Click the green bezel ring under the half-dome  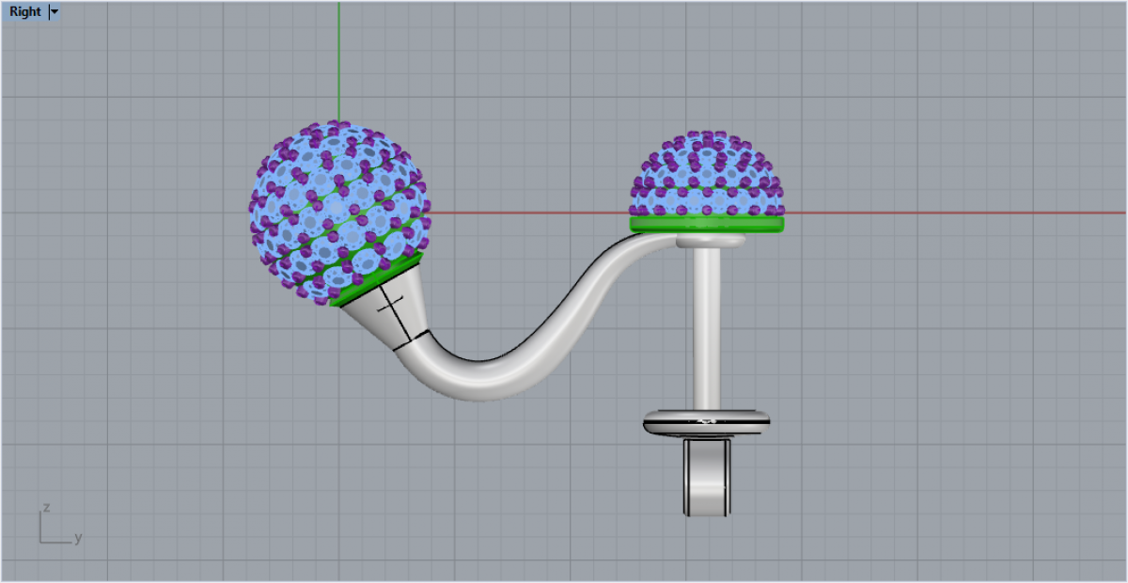coord(707,224)
